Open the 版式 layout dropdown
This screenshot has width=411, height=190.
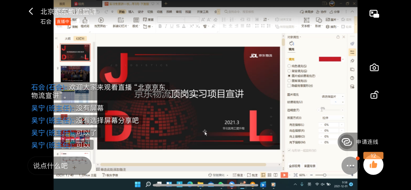tap(136, 26)
